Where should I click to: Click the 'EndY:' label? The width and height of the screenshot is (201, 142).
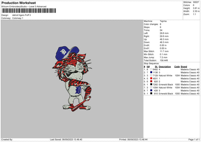(x=147, y=48)
